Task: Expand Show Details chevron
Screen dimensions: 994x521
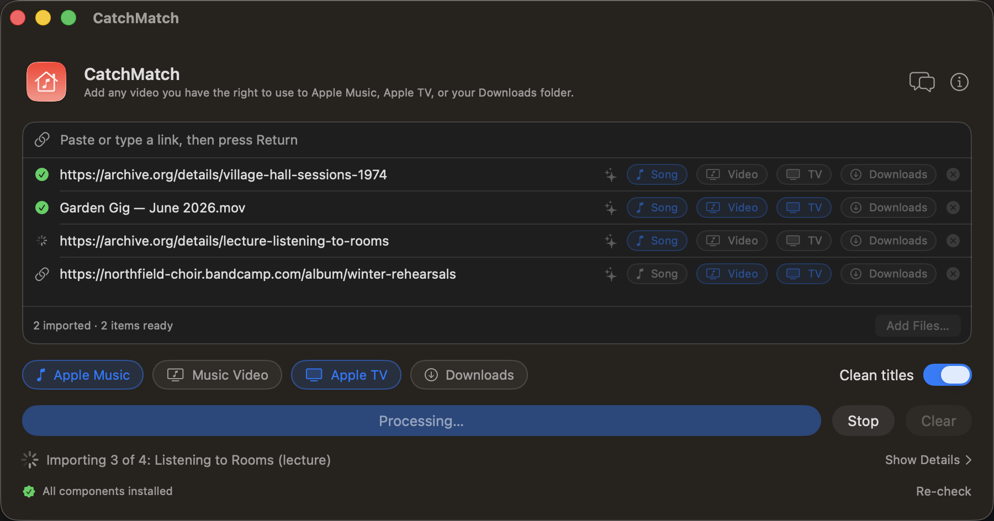Action: [x=928, y=460]
